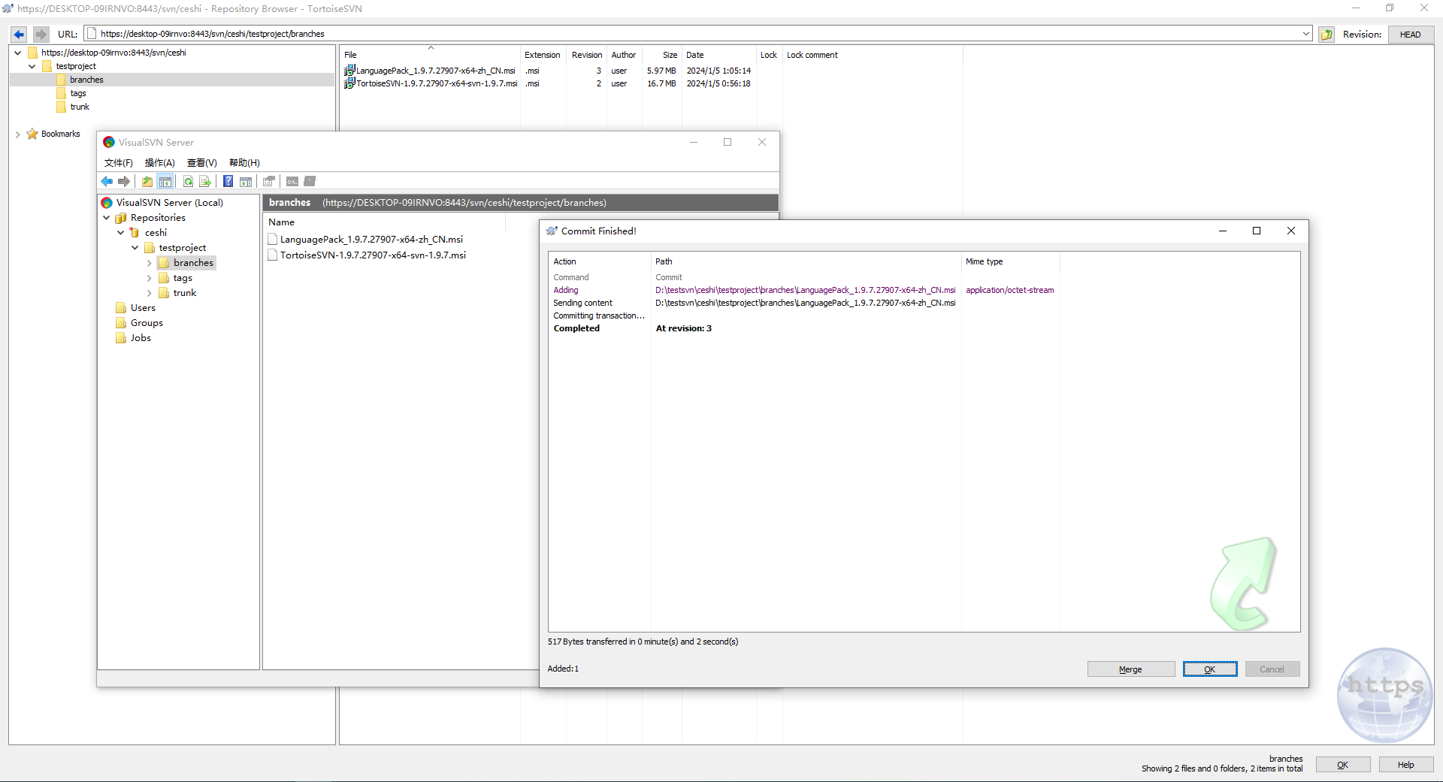Go back in Repository Browser URL history
The height and width of the screenshot is (782, 1443).
click(20, 34)
